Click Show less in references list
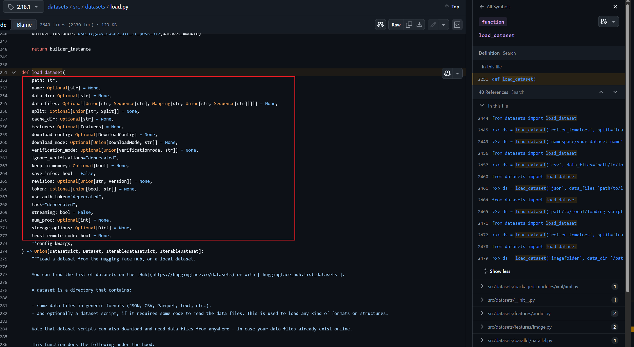The image size is (634, 347). point(500,271)
